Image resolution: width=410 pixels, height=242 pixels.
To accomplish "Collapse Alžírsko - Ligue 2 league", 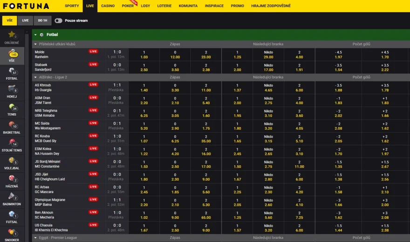I will 35,77.
